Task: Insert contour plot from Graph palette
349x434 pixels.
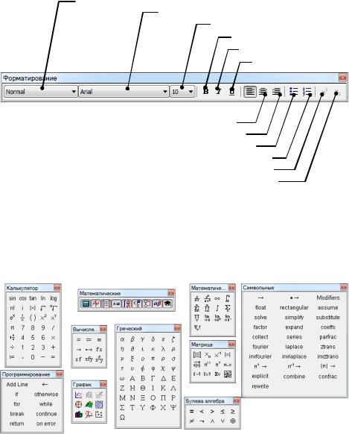Action: [99, 405]
